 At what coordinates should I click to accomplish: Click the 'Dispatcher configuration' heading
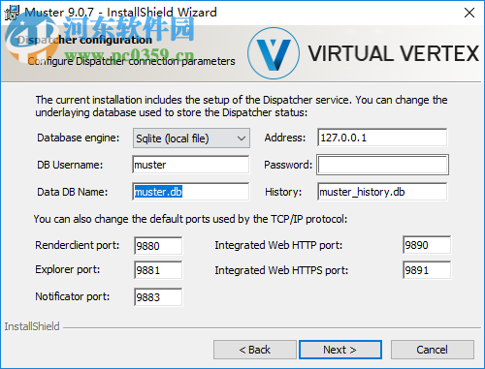[x=84, y=40]
